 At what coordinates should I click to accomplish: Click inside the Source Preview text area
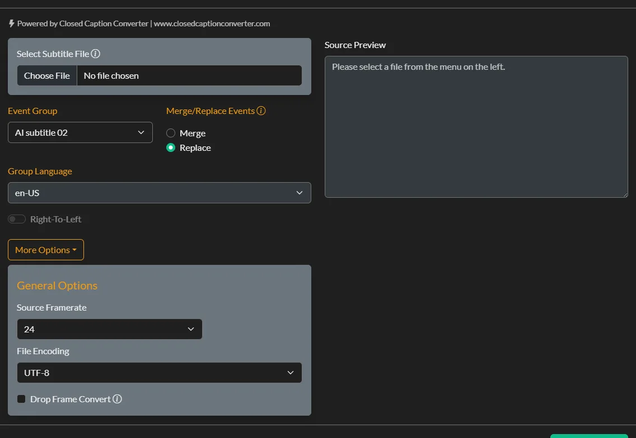[x=476, y=127]
